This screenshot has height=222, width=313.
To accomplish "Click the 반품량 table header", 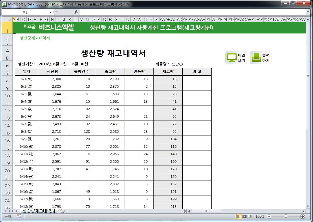I will (x=139, y=72).
